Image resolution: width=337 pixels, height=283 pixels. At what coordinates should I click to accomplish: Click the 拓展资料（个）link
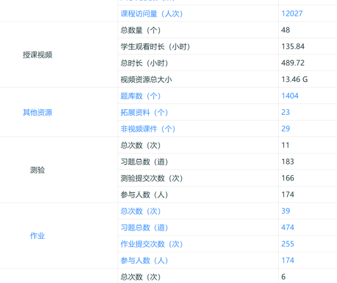[x=144, y=112]
